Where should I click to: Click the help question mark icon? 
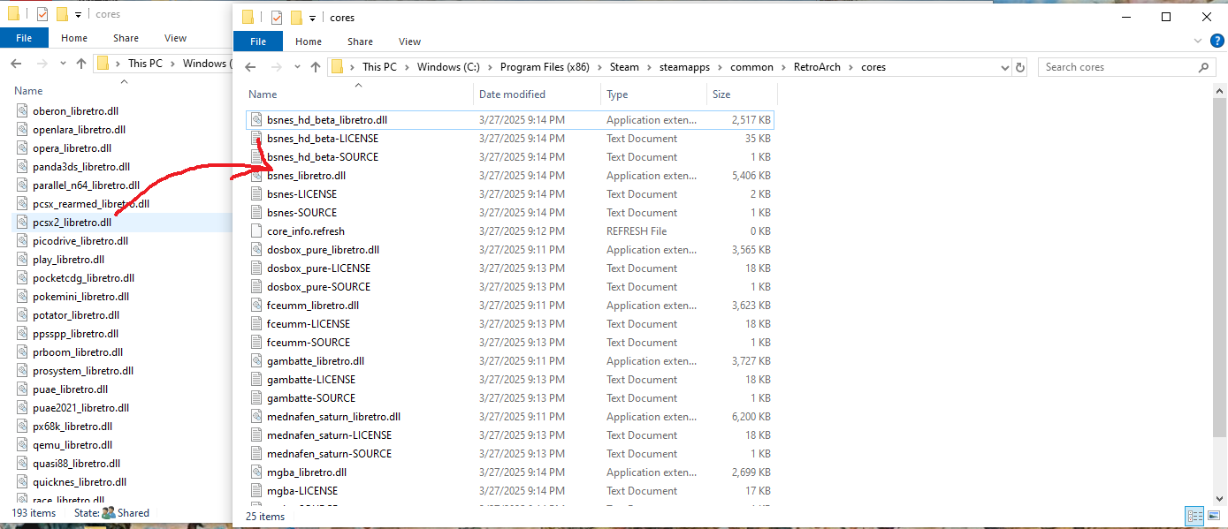tap(1217, 41)
